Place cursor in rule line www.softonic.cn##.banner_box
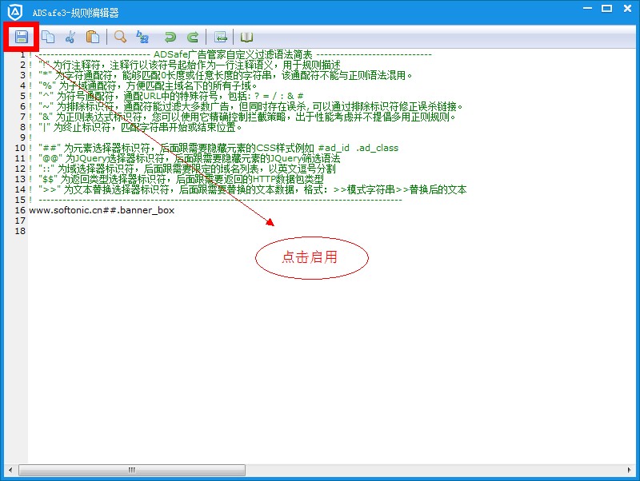Screen dimensions: 640x481 [x=102, y=210]
